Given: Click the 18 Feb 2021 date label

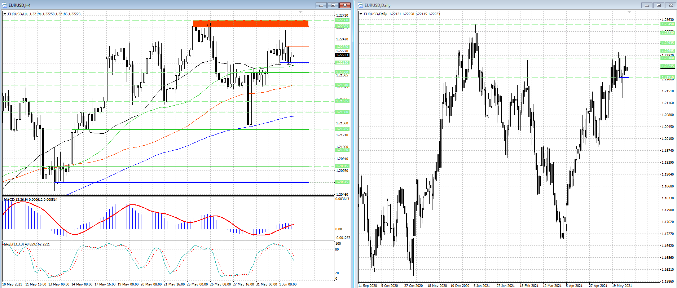Looking at the screenshot, I should pyautogui.click(x=529, y=286).
